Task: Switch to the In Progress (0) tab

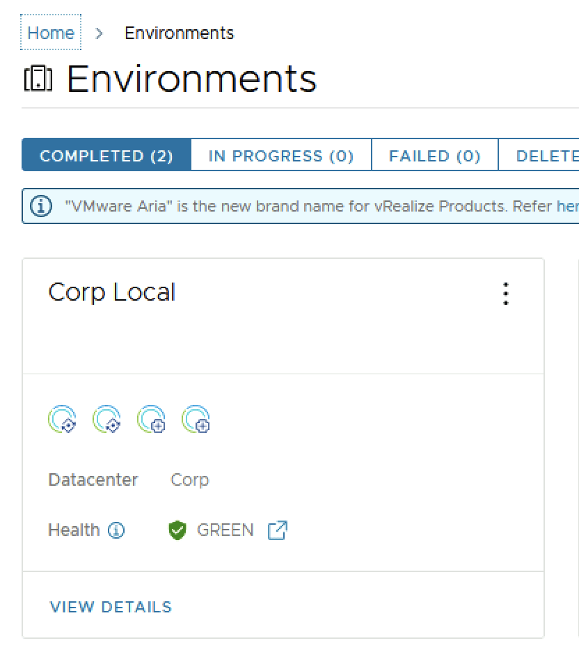Action: (281, 156)
